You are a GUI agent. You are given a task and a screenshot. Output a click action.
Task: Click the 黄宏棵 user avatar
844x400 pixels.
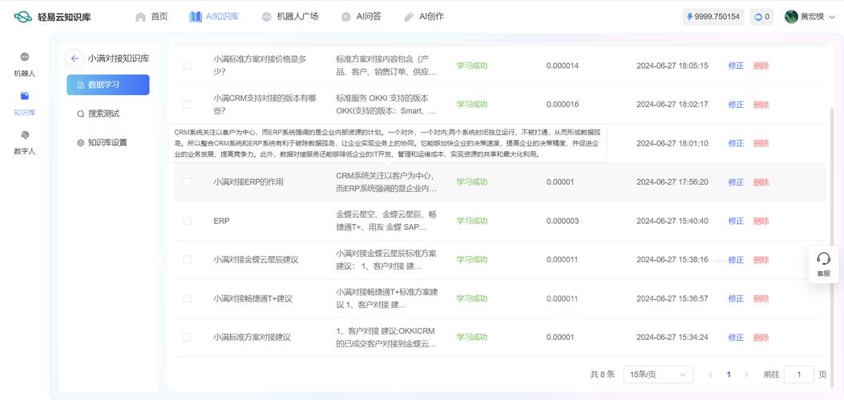[x=791, y=17]
